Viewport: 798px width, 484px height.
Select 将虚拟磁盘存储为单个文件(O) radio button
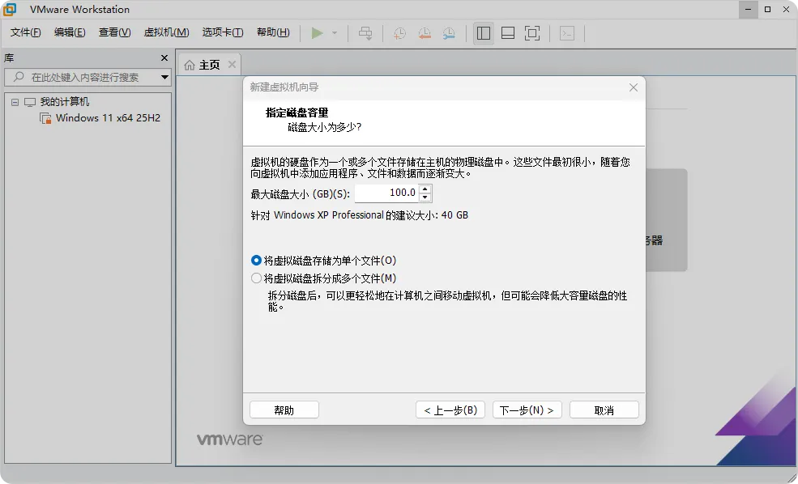tap(257, 261)
